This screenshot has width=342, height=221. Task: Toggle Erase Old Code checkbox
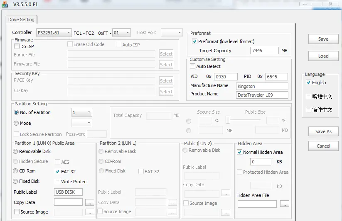[70, 44]
